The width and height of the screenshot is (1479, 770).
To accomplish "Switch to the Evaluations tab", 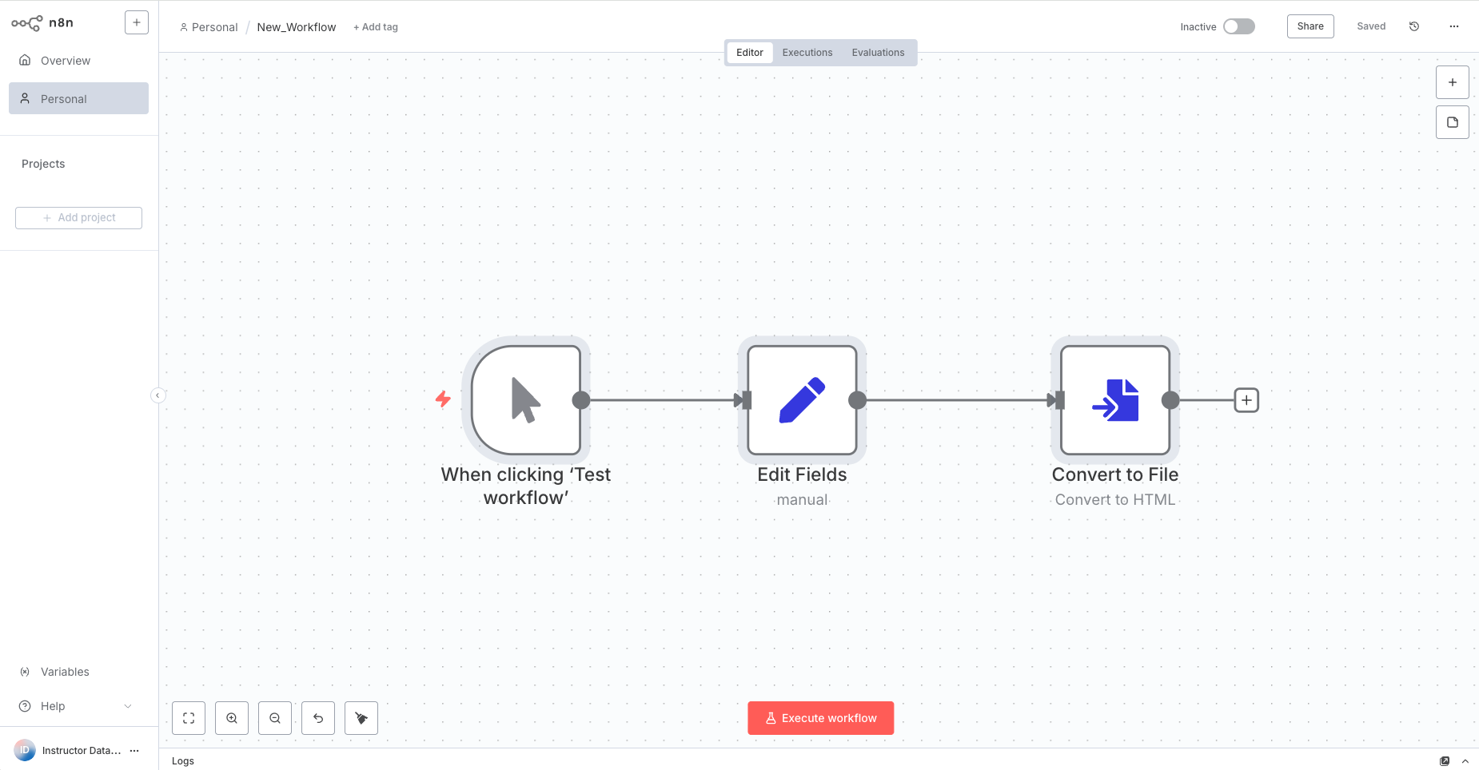I will (x=878, y=53).
